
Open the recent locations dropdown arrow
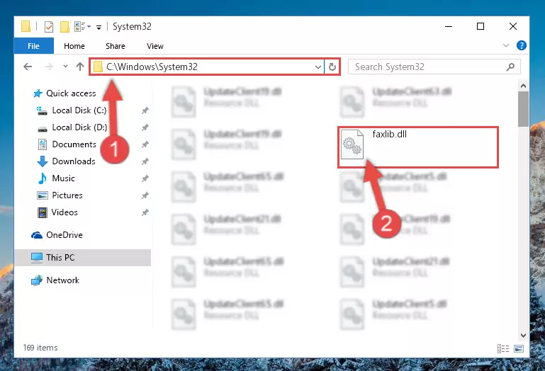tap(65, 66)
